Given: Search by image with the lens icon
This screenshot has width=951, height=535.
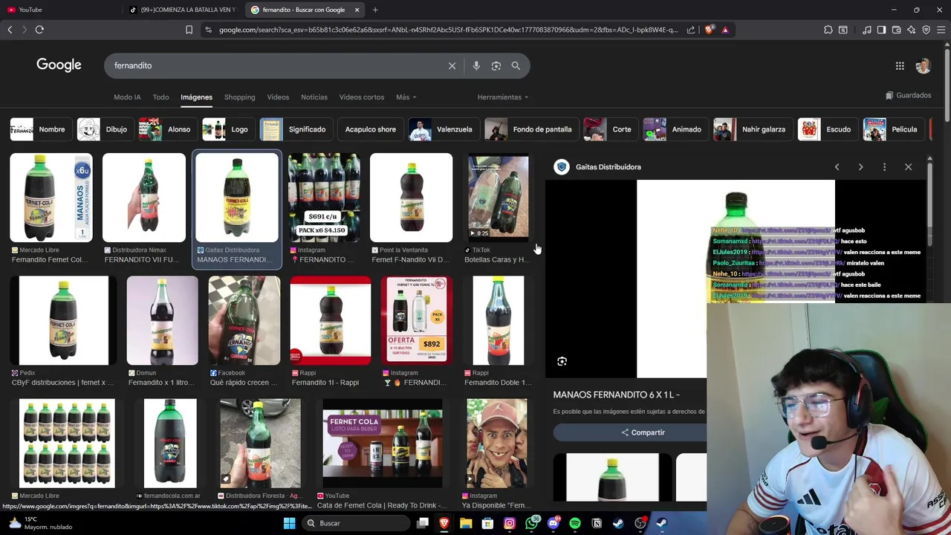Looking at the screenshot, I should click(496, 65).
